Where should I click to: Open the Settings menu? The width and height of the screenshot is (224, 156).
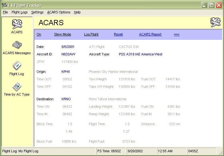(x=37, y=12)
